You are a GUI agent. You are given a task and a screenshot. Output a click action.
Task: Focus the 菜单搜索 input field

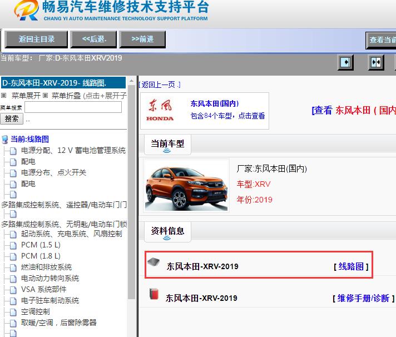click(73, 107)
